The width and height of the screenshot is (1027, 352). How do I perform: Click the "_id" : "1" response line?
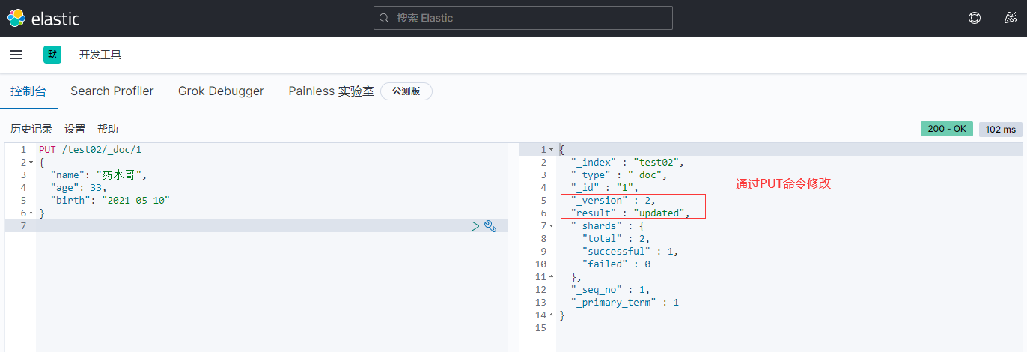[605, 187]
